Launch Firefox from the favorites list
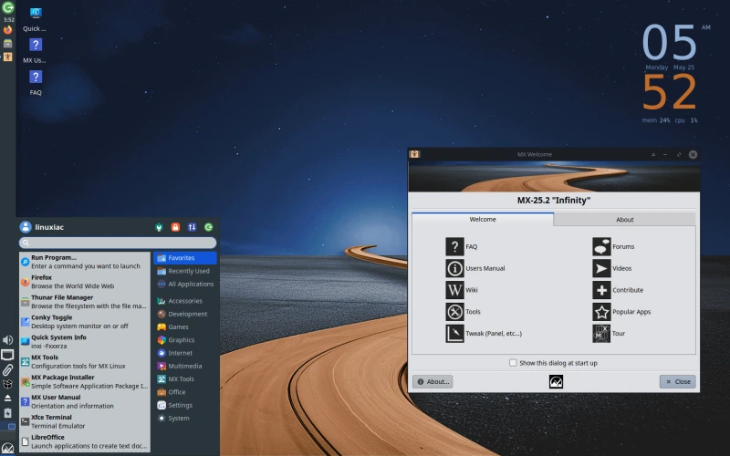Viewport: 730px width, 456px height. [85, 282]
